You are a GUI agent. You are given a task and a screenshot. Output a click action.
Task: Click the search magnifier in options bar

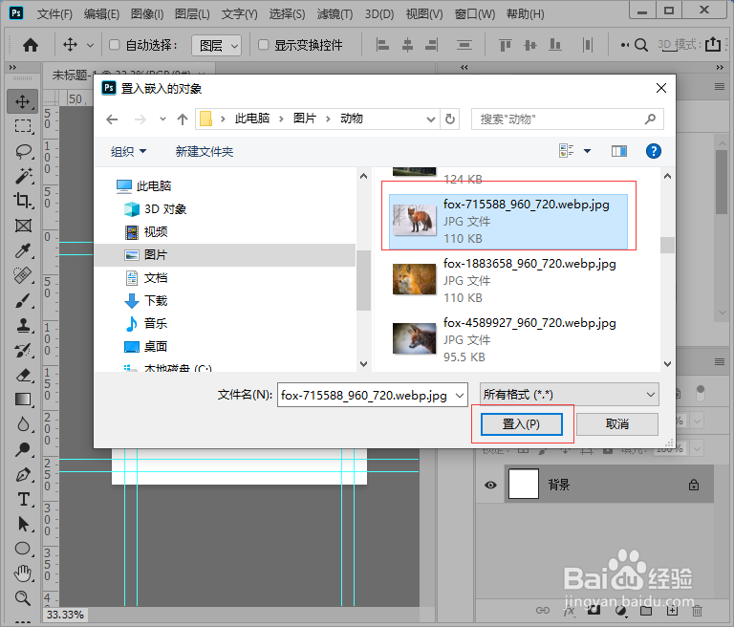click(641, 45)
